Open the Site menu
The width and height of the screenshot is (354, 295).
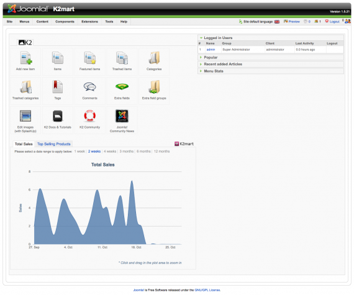pos(9,22)
